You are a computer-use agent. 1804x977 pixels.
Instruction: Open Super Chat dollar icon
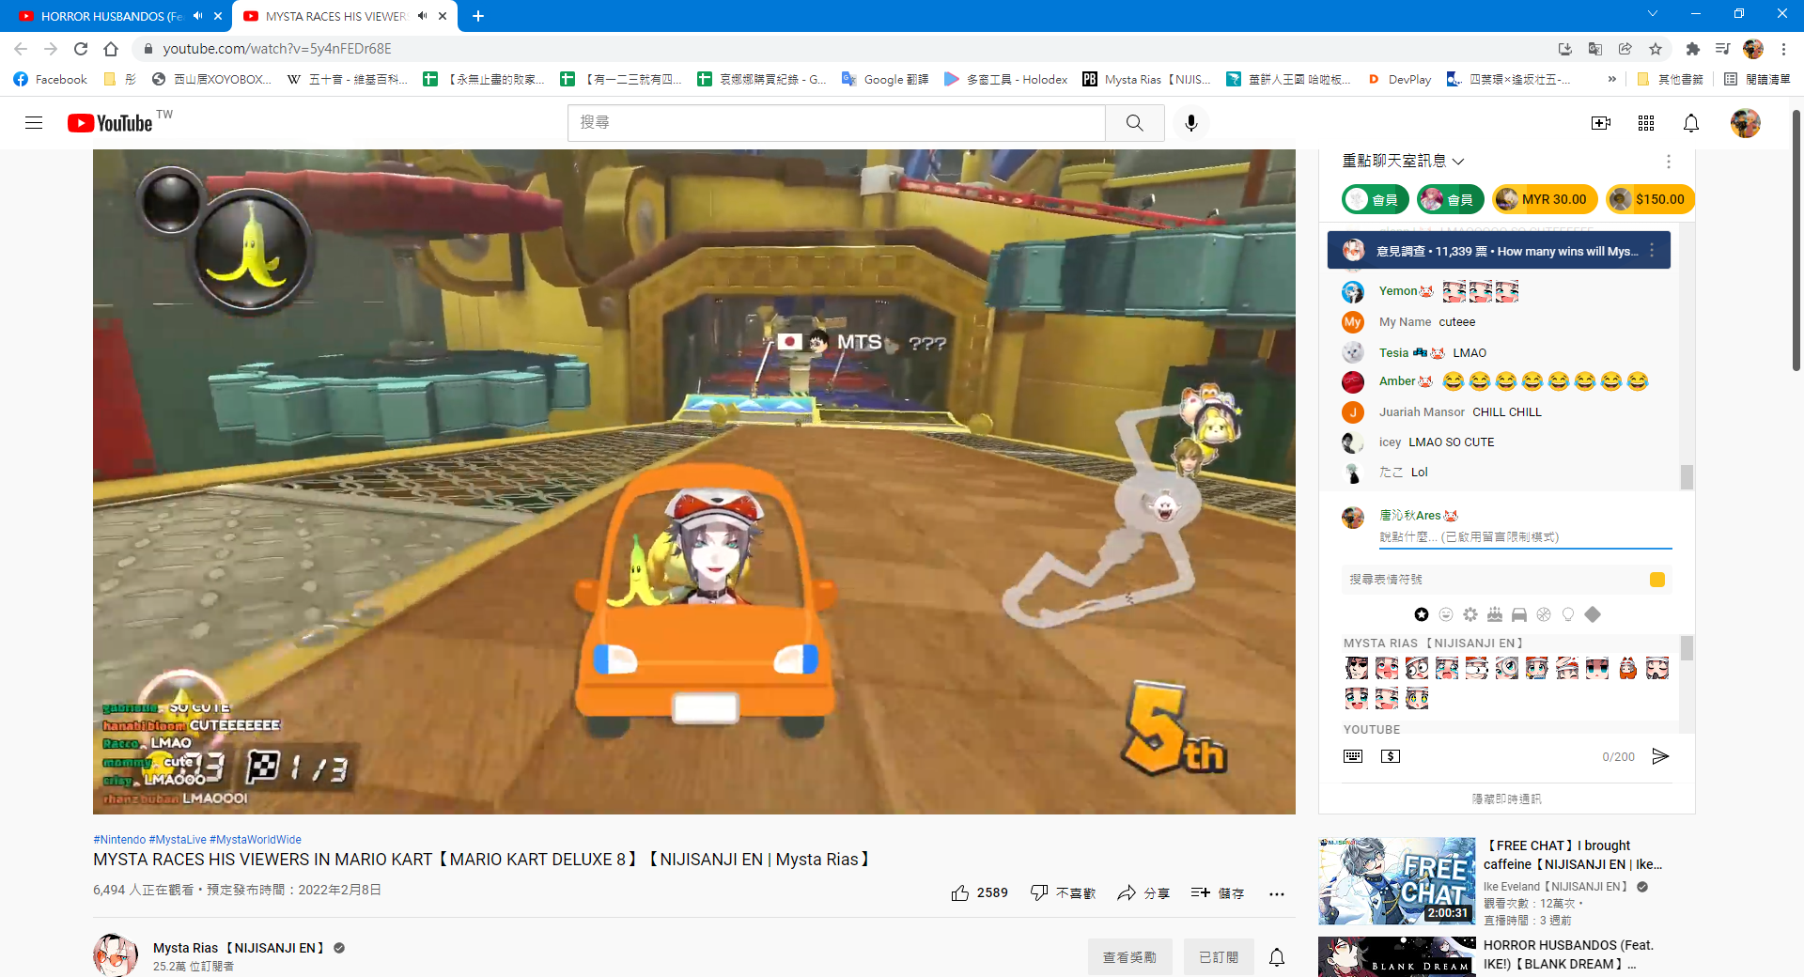click(1391, 756)
